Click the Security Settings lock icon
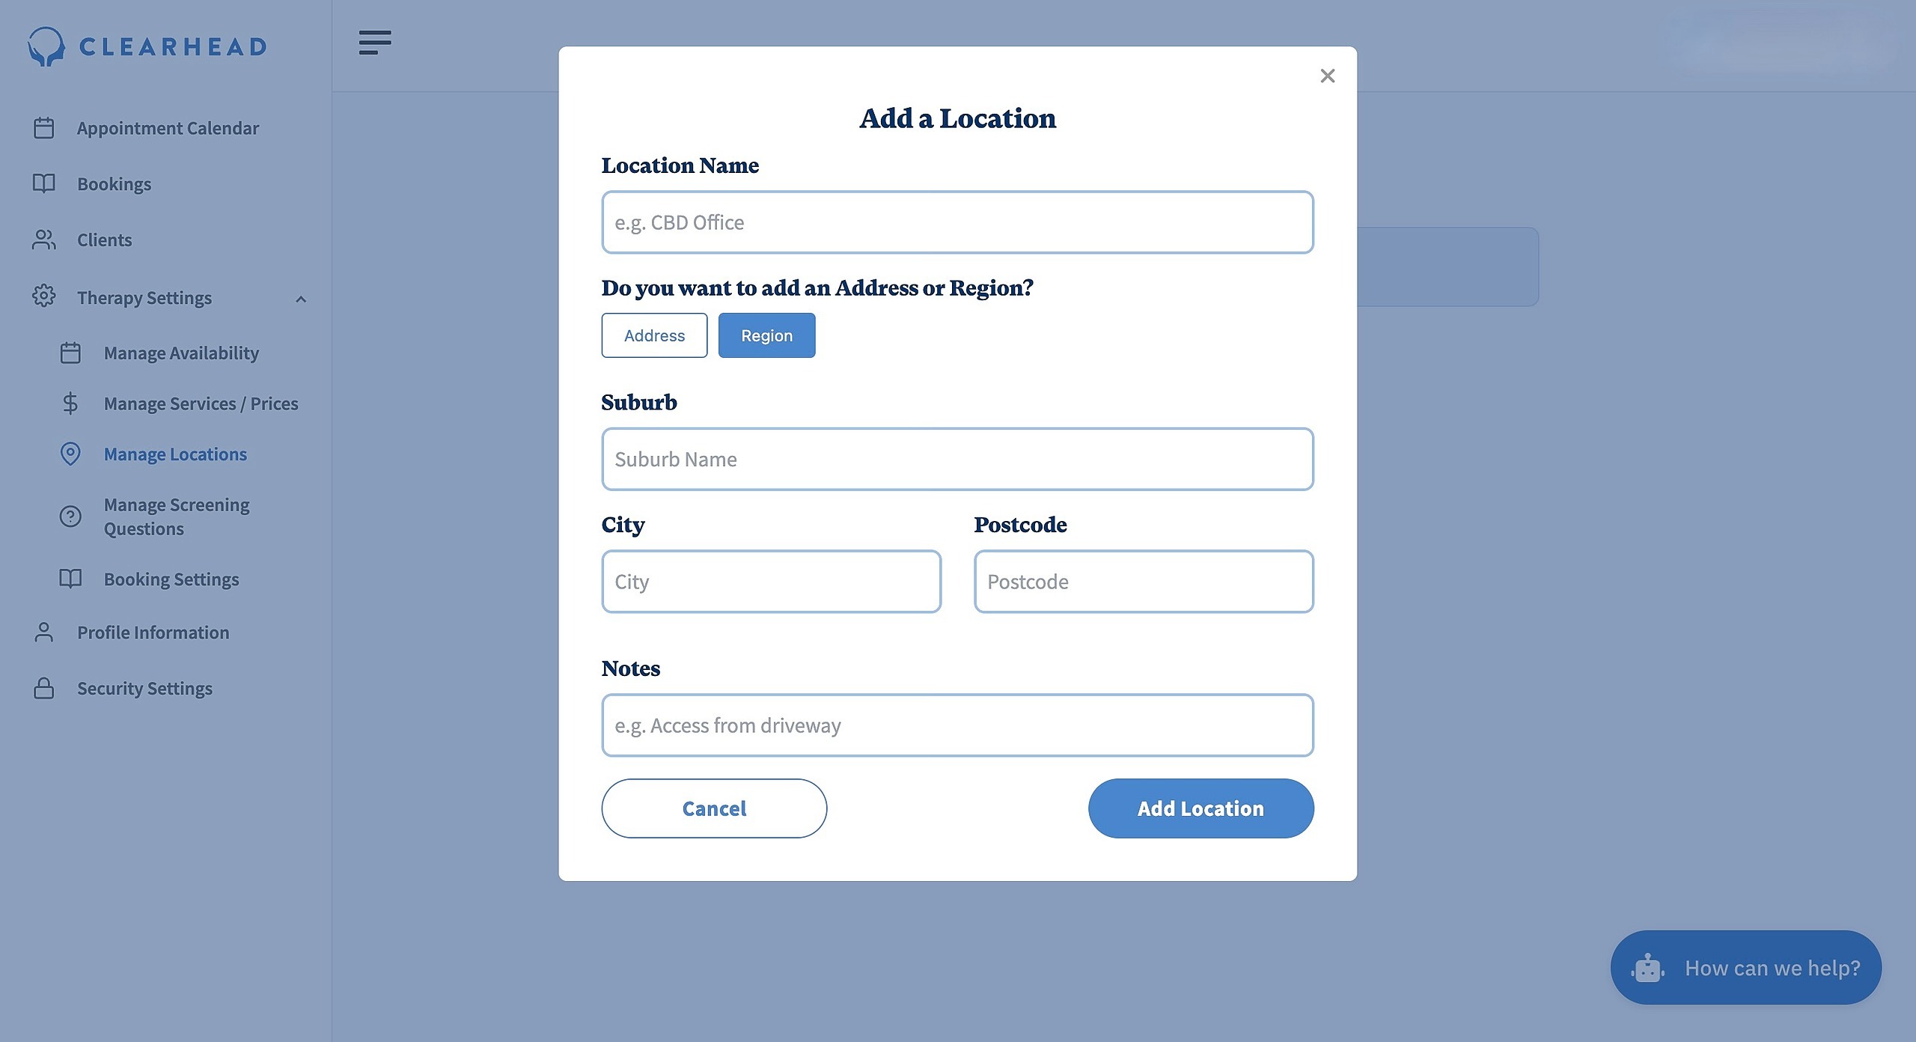1916x1042 pixels. coord(44,688)
